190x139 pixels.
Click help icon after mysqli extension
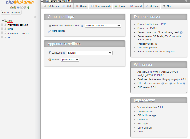pyautogui.click(x=162, y=83)
